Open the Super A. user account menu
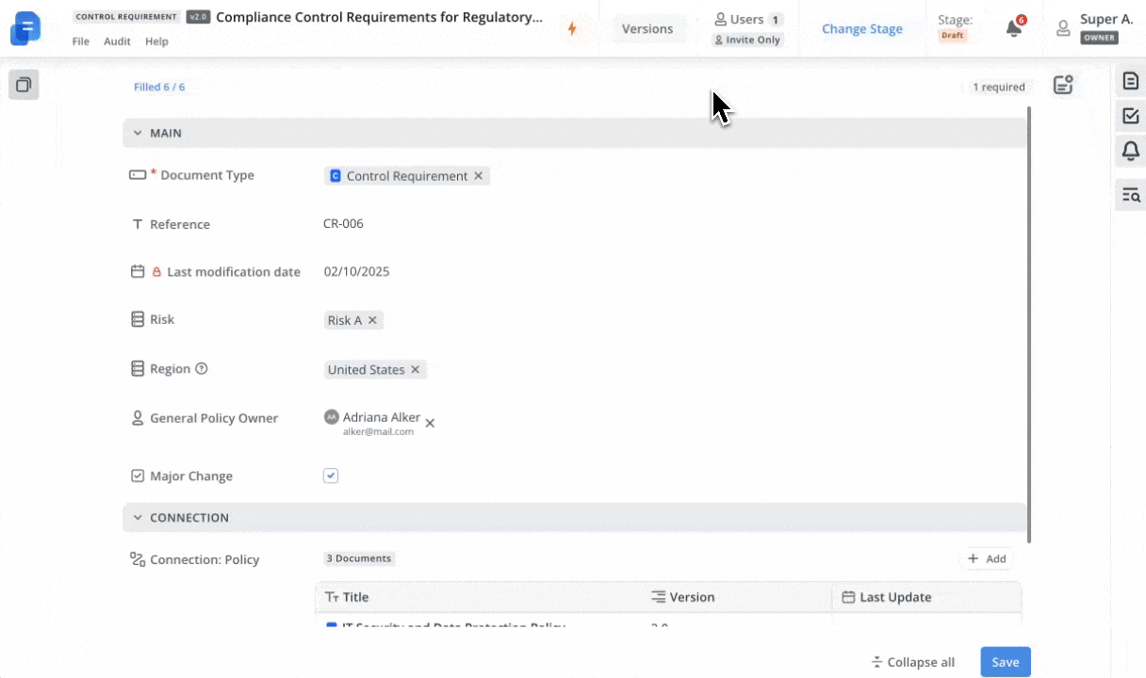The image size is (1146, 678). click(x=1094, y=28)
